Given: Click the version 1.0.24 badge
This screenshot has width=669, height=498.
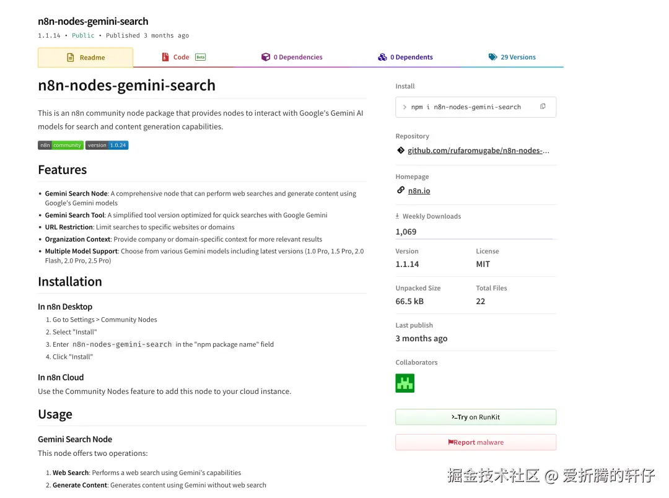Looking at the screenshot, I should [107, 145].
